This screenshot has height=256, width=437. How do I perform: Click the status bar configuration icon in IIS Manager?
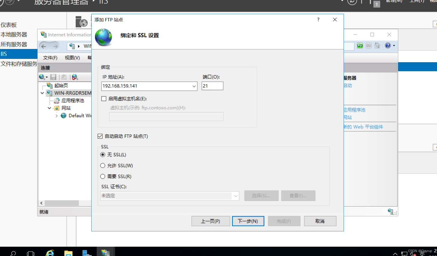(390, 212)
